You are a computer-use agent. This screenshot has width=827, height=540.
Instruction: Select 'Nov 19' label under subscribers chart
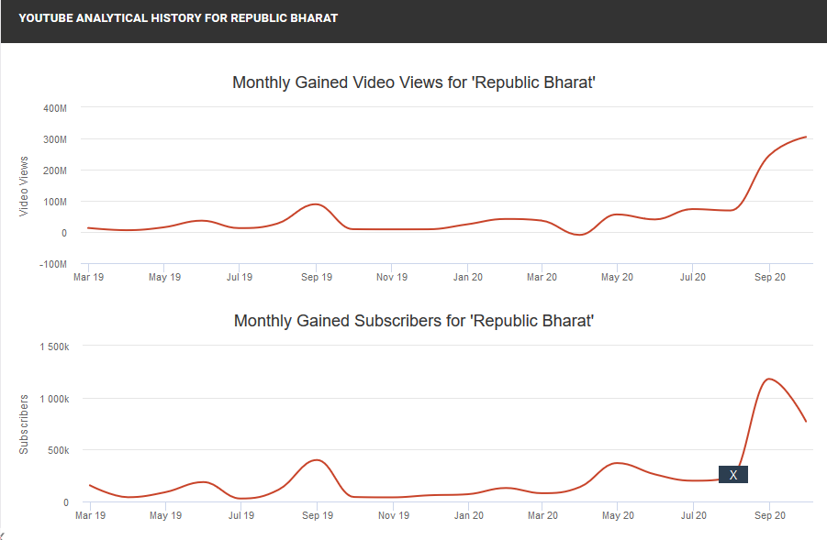(392, 515)
